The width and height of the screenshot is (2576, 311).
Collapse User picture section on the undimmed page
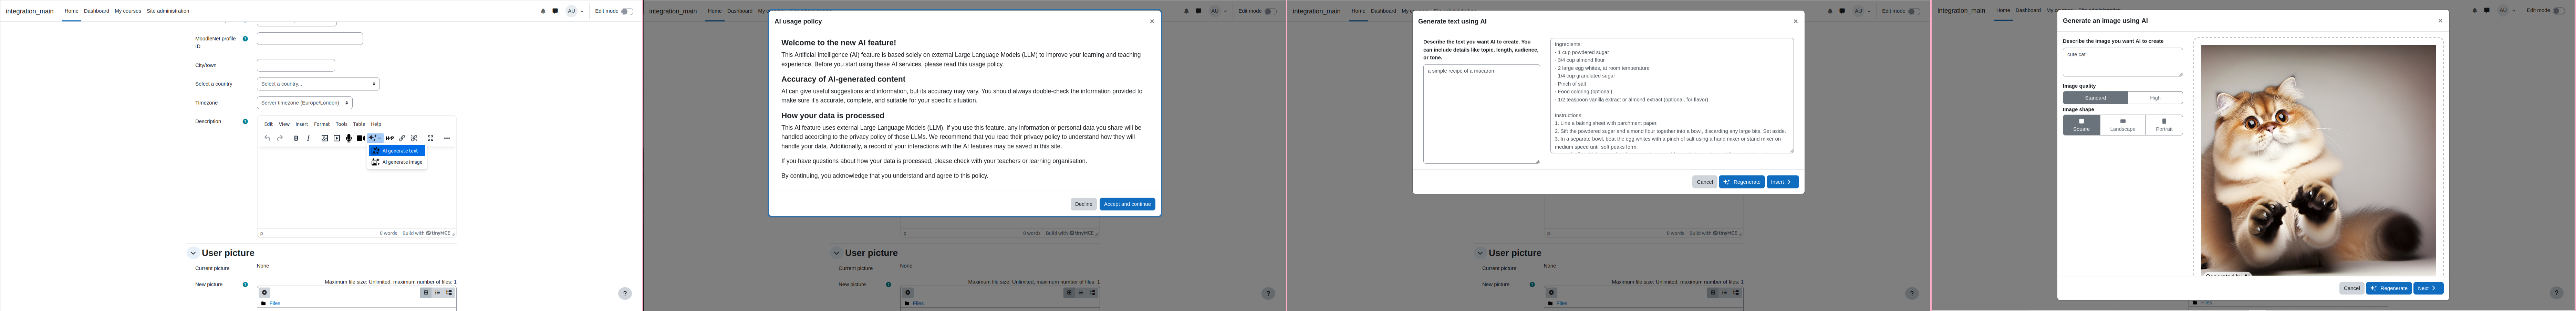click(x=193, y=253)
